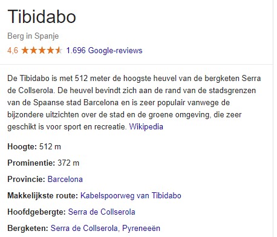
Task: Click the Provincie label
Action: [x=26, y=179]
